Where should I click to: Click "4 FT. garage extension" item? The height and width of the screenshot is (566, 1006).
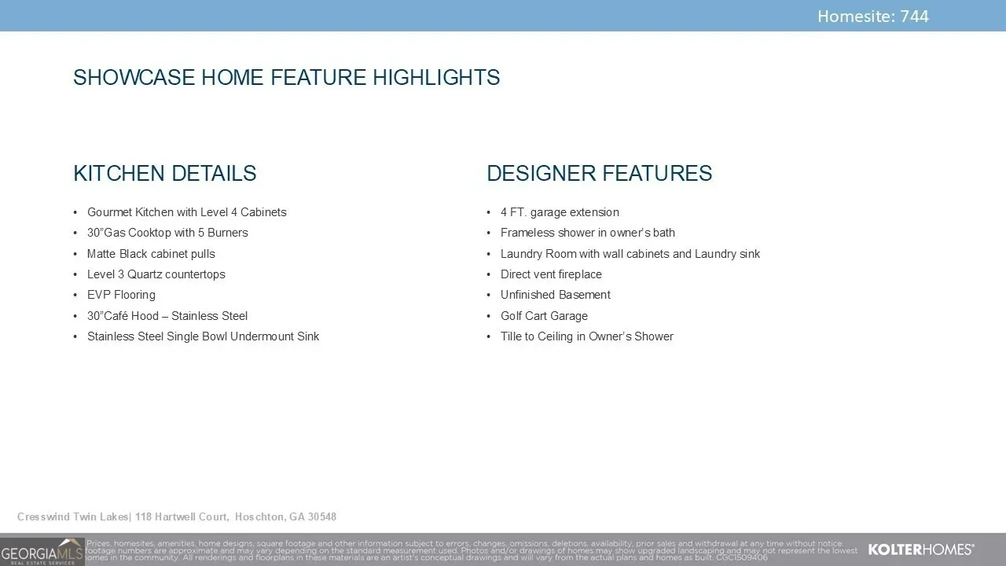[560, 212]
